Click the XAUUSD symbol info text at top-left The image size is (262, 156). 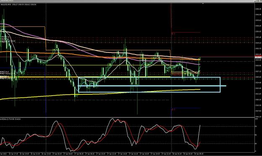(18, 5)
